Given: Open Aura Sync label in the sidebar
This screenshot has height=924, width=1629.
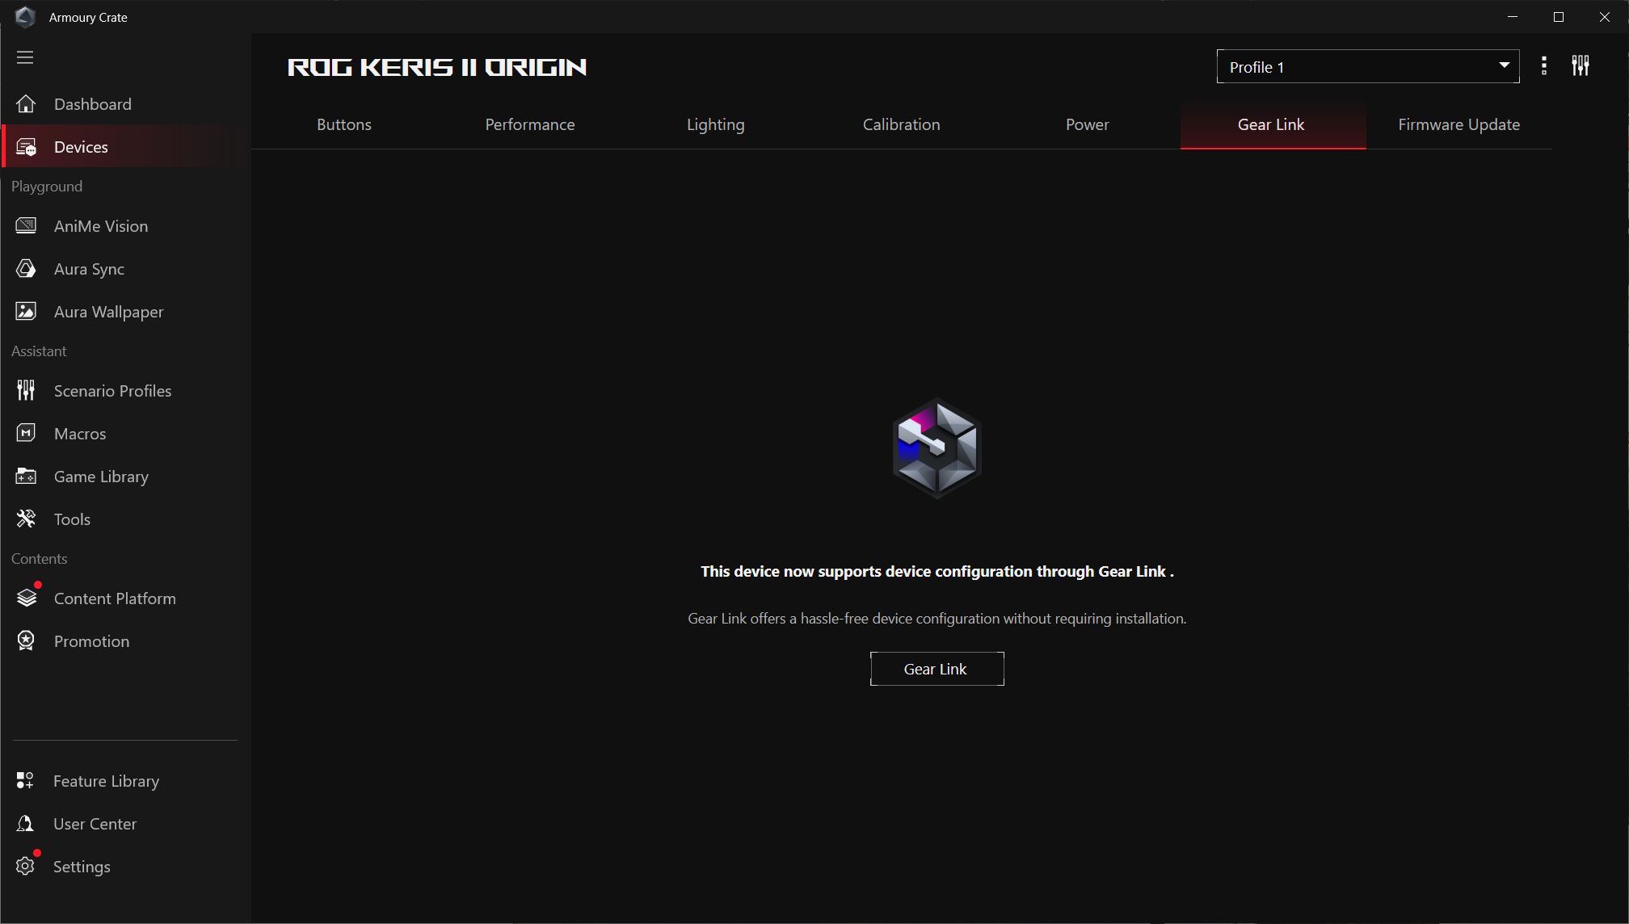Looking at the screenshot, I should [x=89, y=270].
